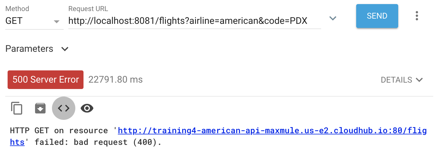Viewport: 435px width, 153px height.
Task: Toggle the source view code icon
Action: [x=64, y=108]
